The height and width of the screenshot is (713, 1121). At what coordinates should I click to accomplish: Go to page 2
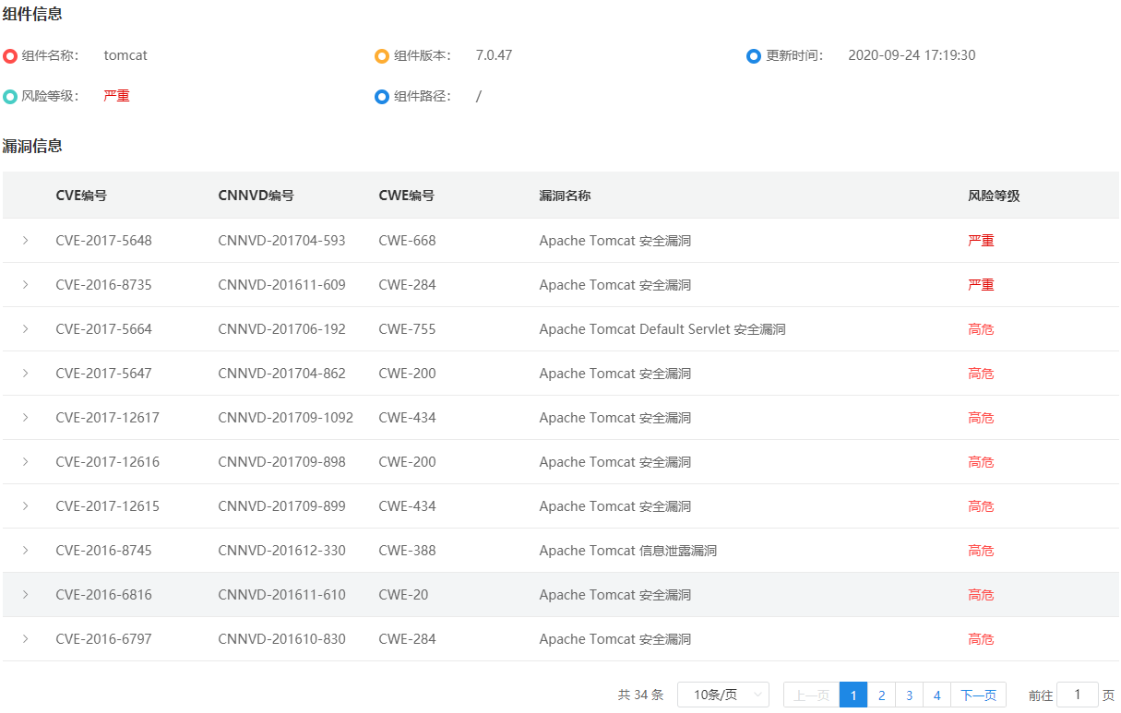(x=881, y=695)
